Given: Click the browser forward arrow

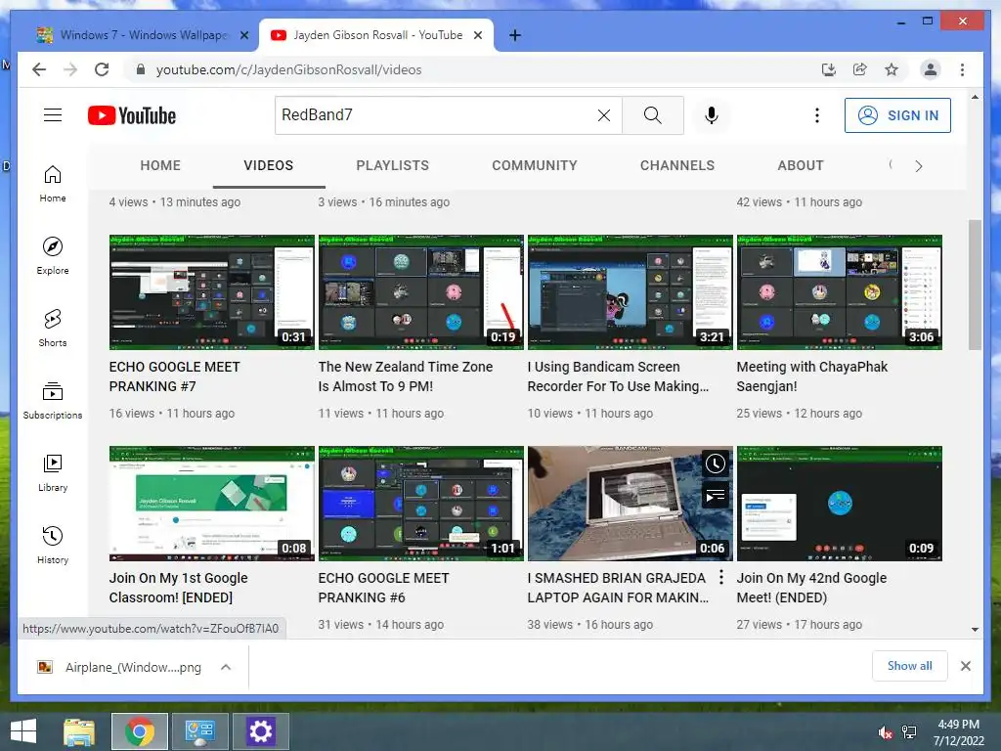Looking at the screenshot, I should pos(70,69).
